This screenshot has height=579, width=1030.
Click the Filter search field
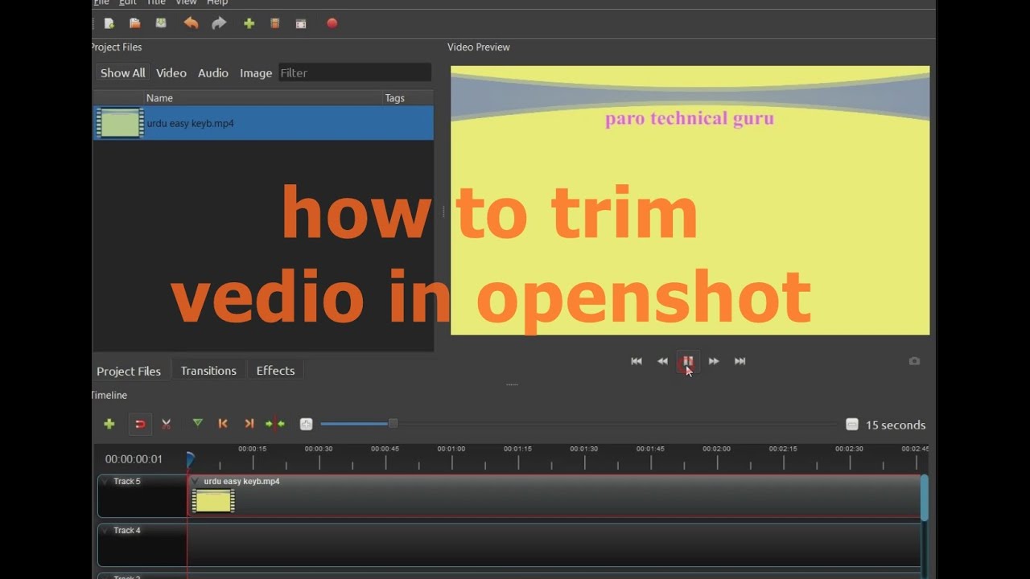point(355,72)
